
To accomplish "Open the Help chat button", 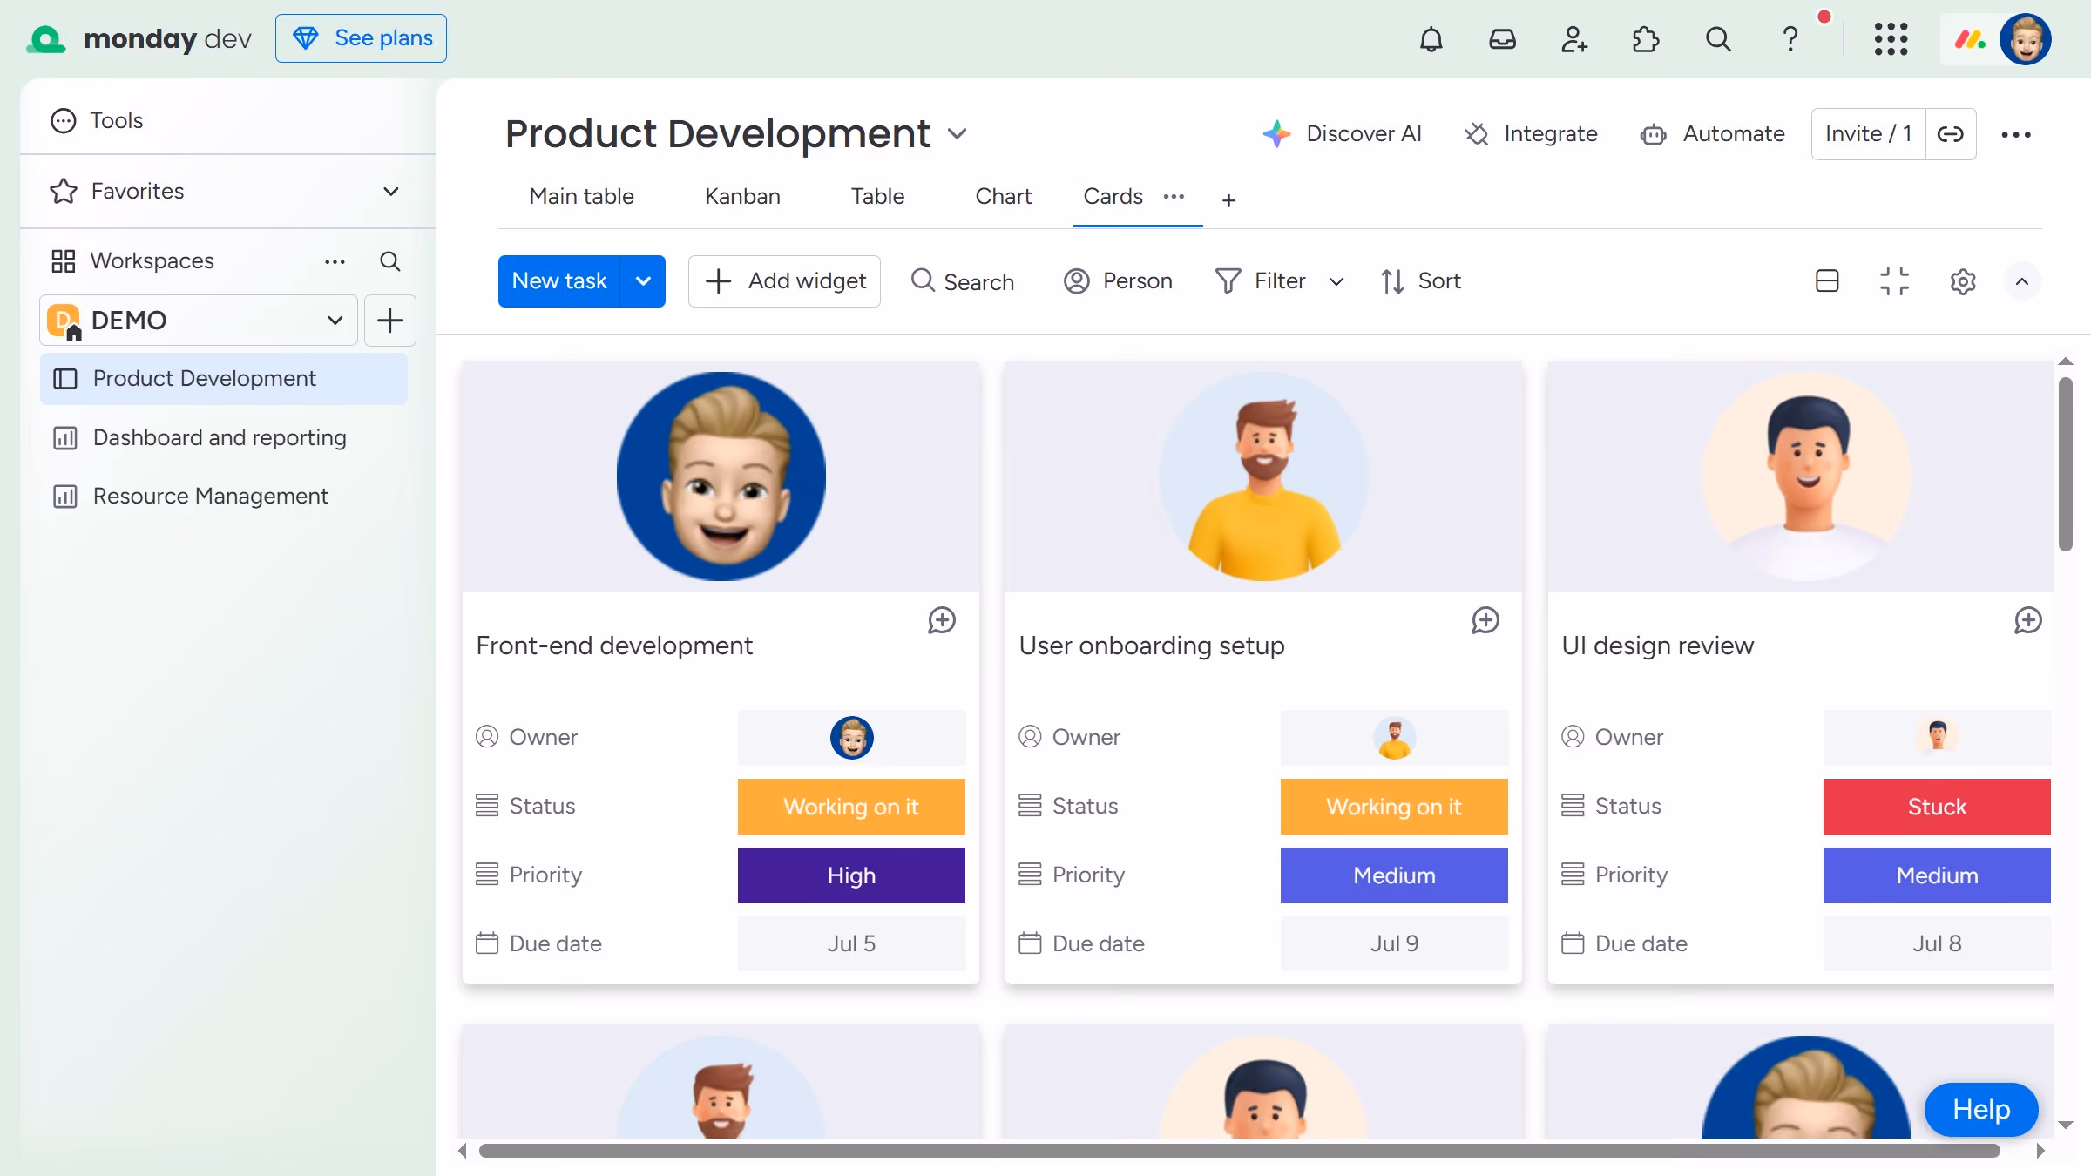I will [1981, 1109].
